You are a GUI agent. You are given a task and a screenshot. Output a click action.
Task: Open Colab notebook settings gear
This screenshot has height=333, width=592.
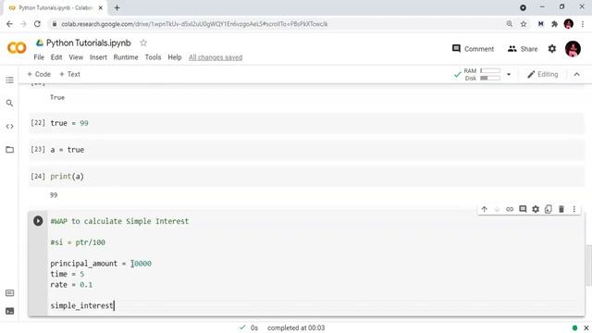(x=552, y=49)
